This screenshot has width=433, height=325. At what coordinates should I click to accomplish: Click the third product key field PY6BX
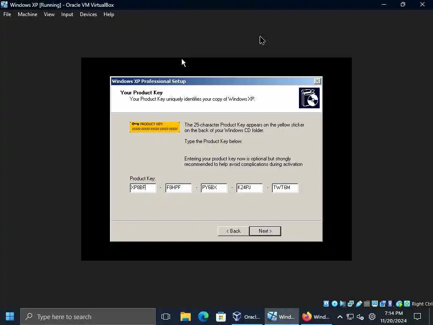[214, 187]
